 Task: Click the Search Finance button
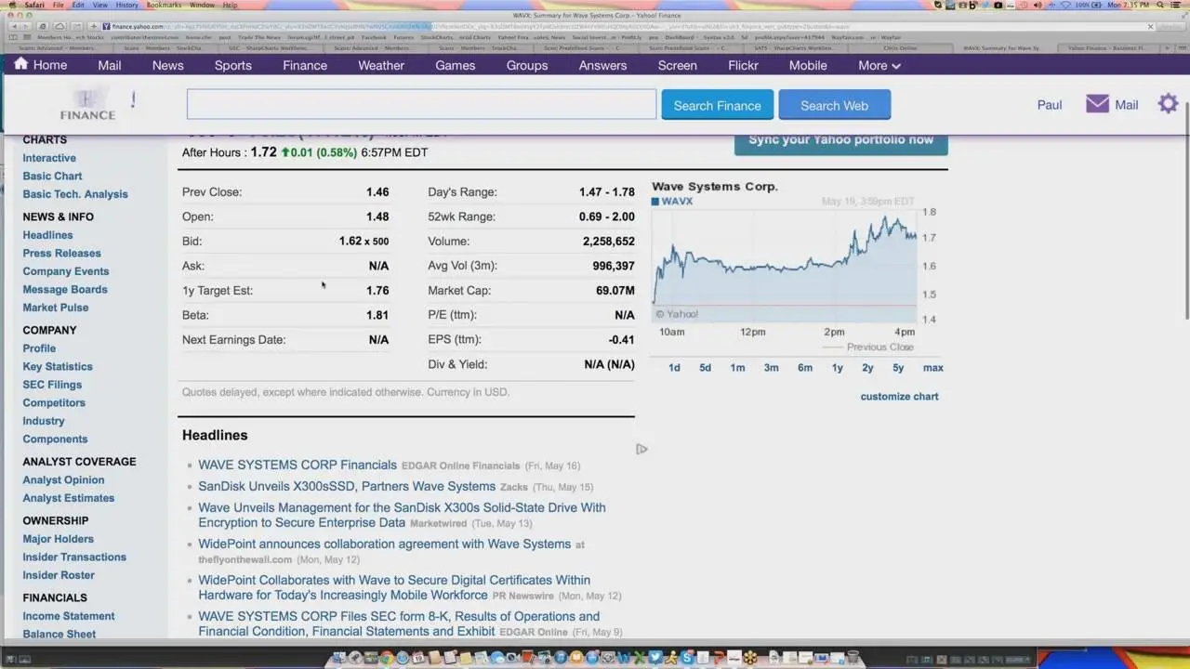pos(717,105)
